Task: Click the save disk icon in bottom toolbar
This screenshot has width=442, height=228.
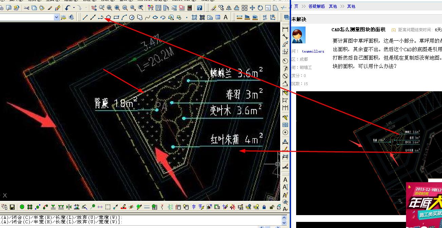Action: [12, 207]
